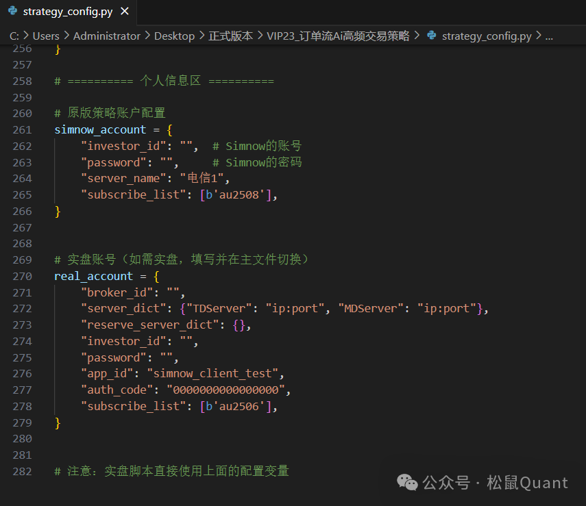586x506 pixels.
Task: Select the strategy_config.py editor tab
Action: pos(69,12)
